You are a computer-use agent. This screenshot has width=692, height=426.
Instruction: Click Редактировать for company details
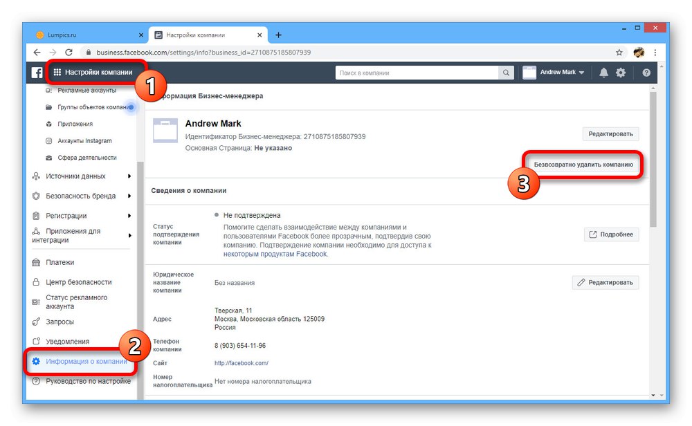(x=605, y=282)
